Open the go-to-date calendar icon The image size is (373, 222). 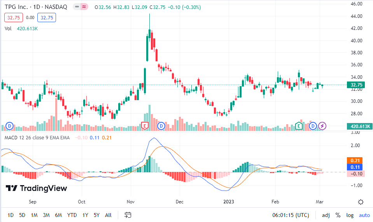click(x=128, y=215)
